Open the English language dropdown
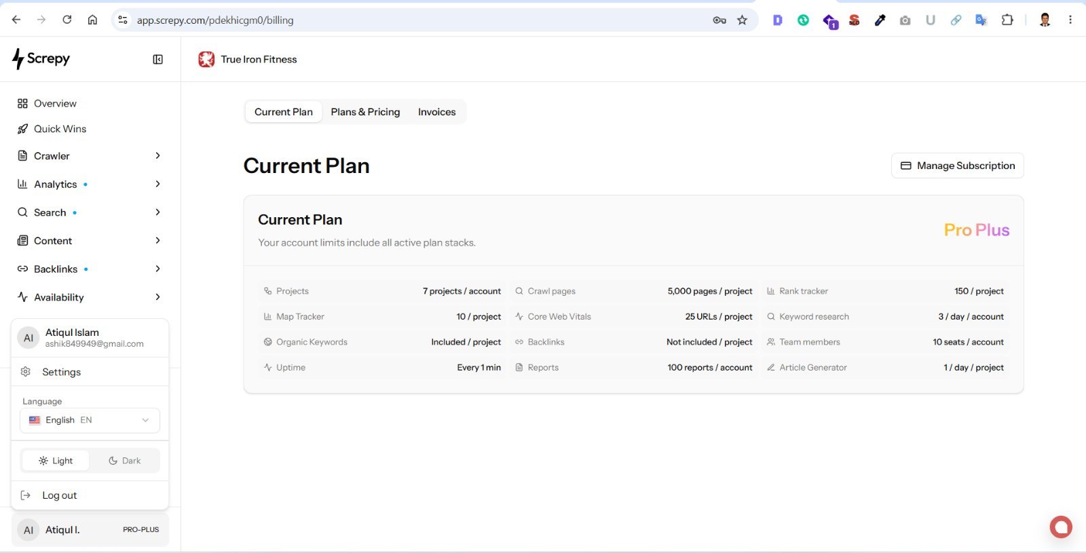Viewport: 1086px width, 553px height. click(90, 420)
